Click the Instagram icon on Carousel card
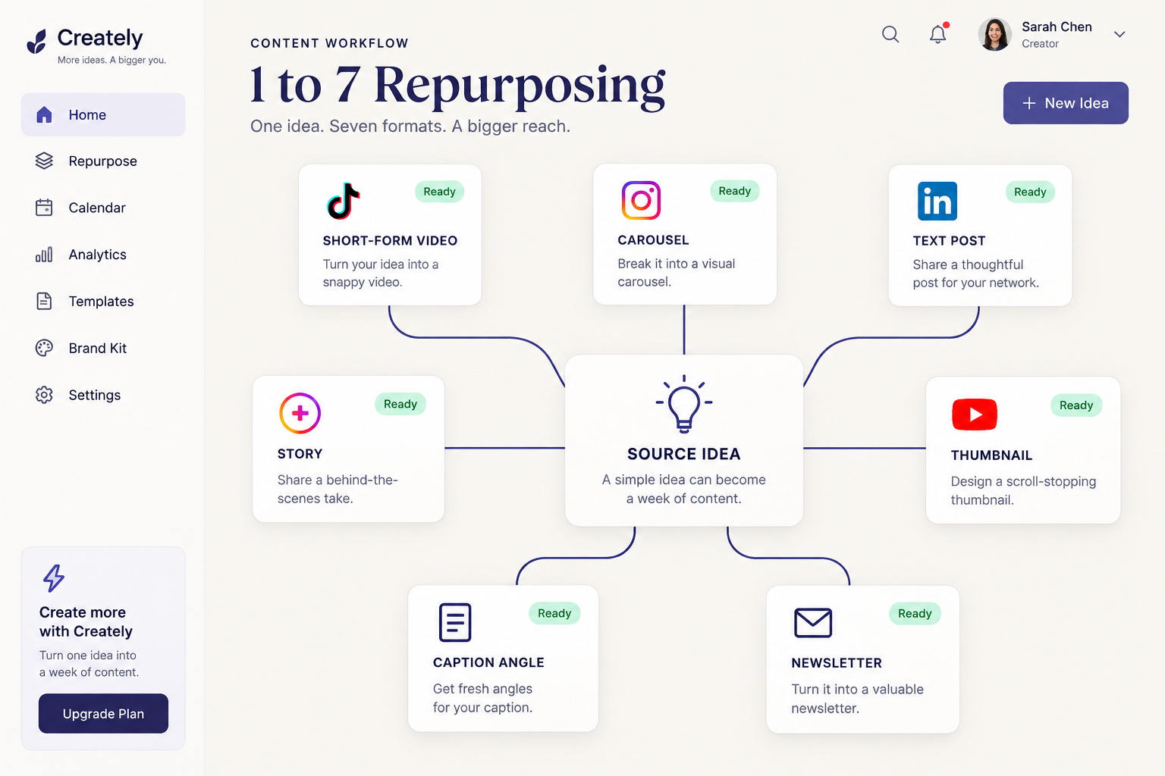 click(641, 200)
